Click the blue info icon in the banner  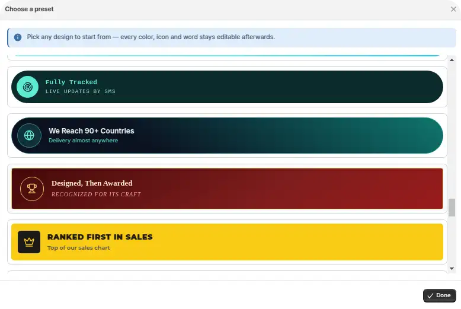point(18,37)
